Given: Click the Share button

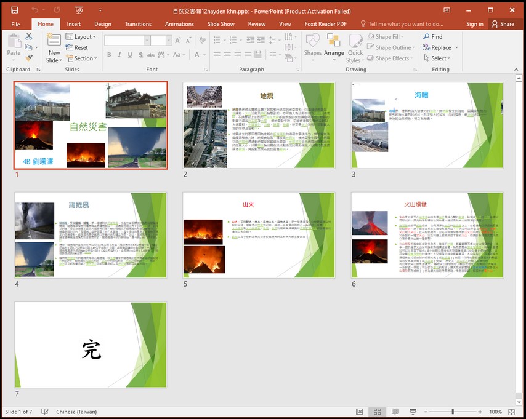Looking at the screenshot, I should (x=503, y=24).
